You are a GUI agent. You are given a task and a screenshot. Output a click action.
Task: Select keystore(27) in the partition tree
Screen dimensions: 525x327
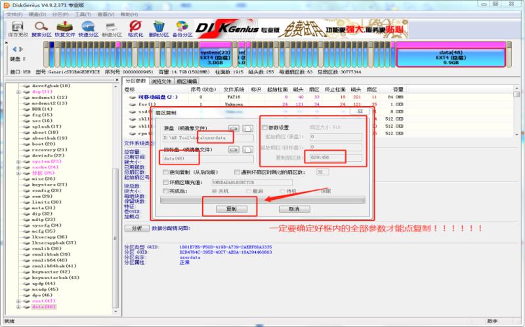pos(50,185)
